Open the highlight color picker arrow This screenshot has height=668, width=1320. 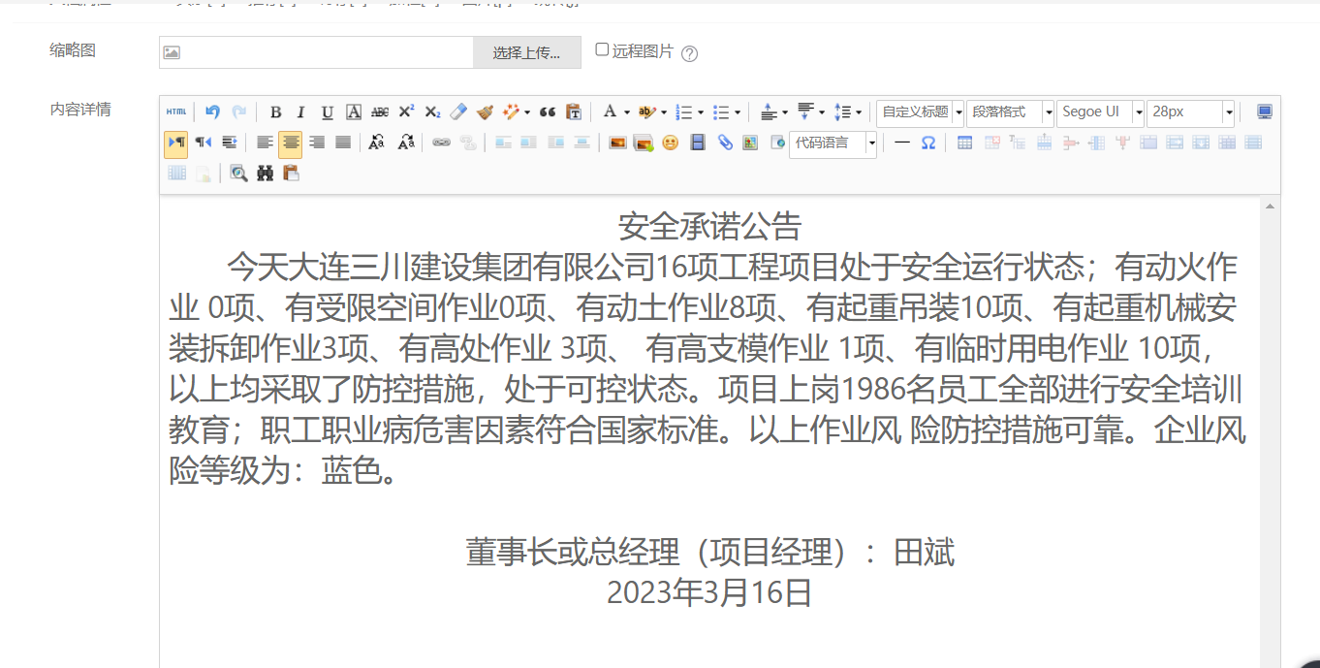pos(664,112)
